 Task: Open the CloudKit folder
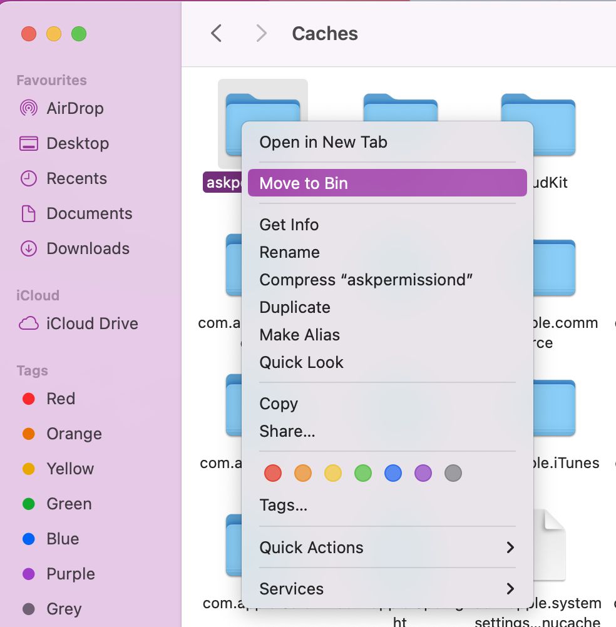(x=537, y=125)
